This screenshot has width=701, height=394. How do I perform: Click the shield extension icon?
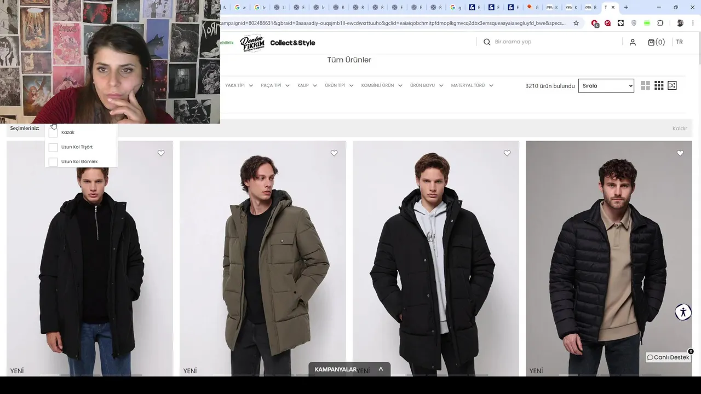point(634,23)
